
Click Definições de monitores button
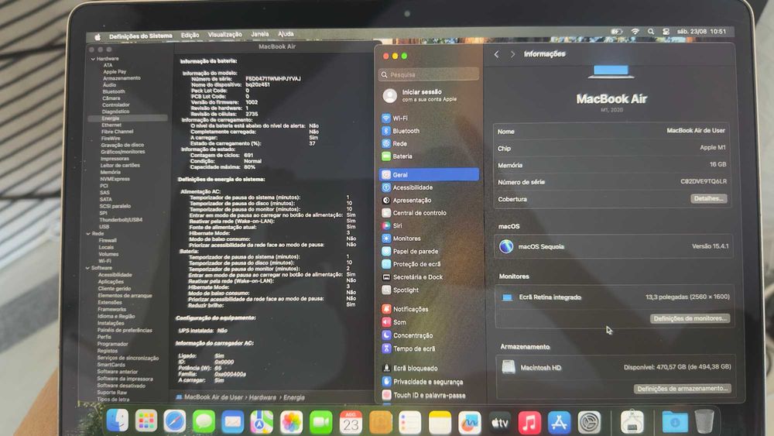pyautogui.click(x=690, y=318)
